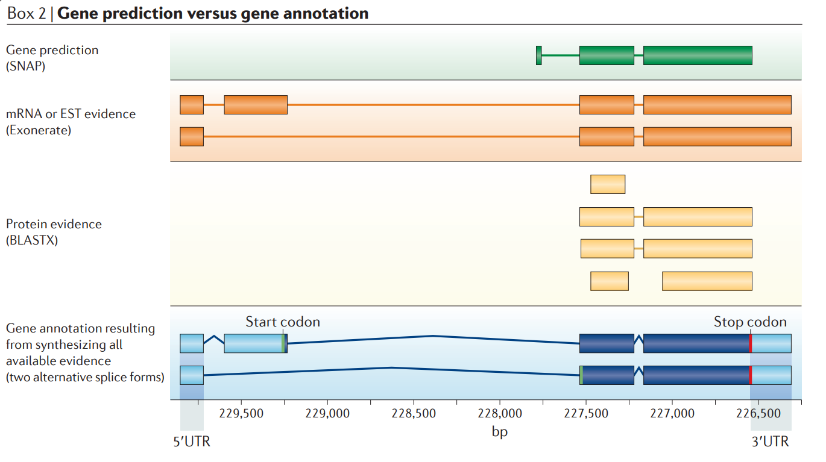Click the 228,500 axis tick label
The height and width of the screenshot is (462, 826).
pyautogui.click(x=414, y=414)
